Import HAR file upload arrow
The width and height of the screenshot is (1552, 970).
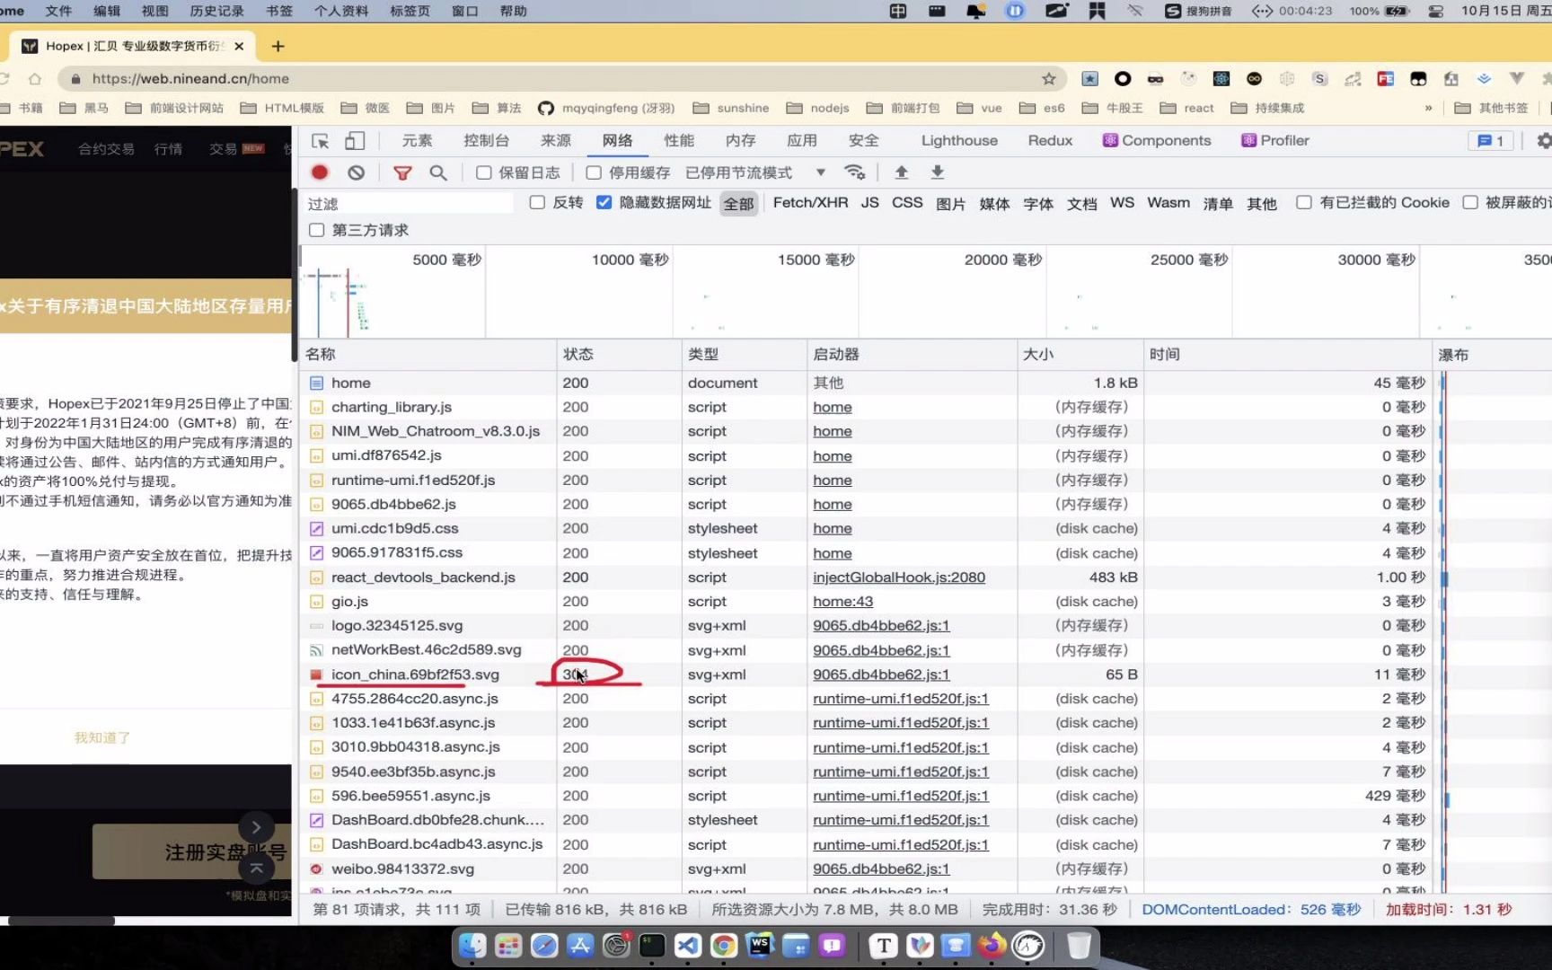[x=902, y=172]
